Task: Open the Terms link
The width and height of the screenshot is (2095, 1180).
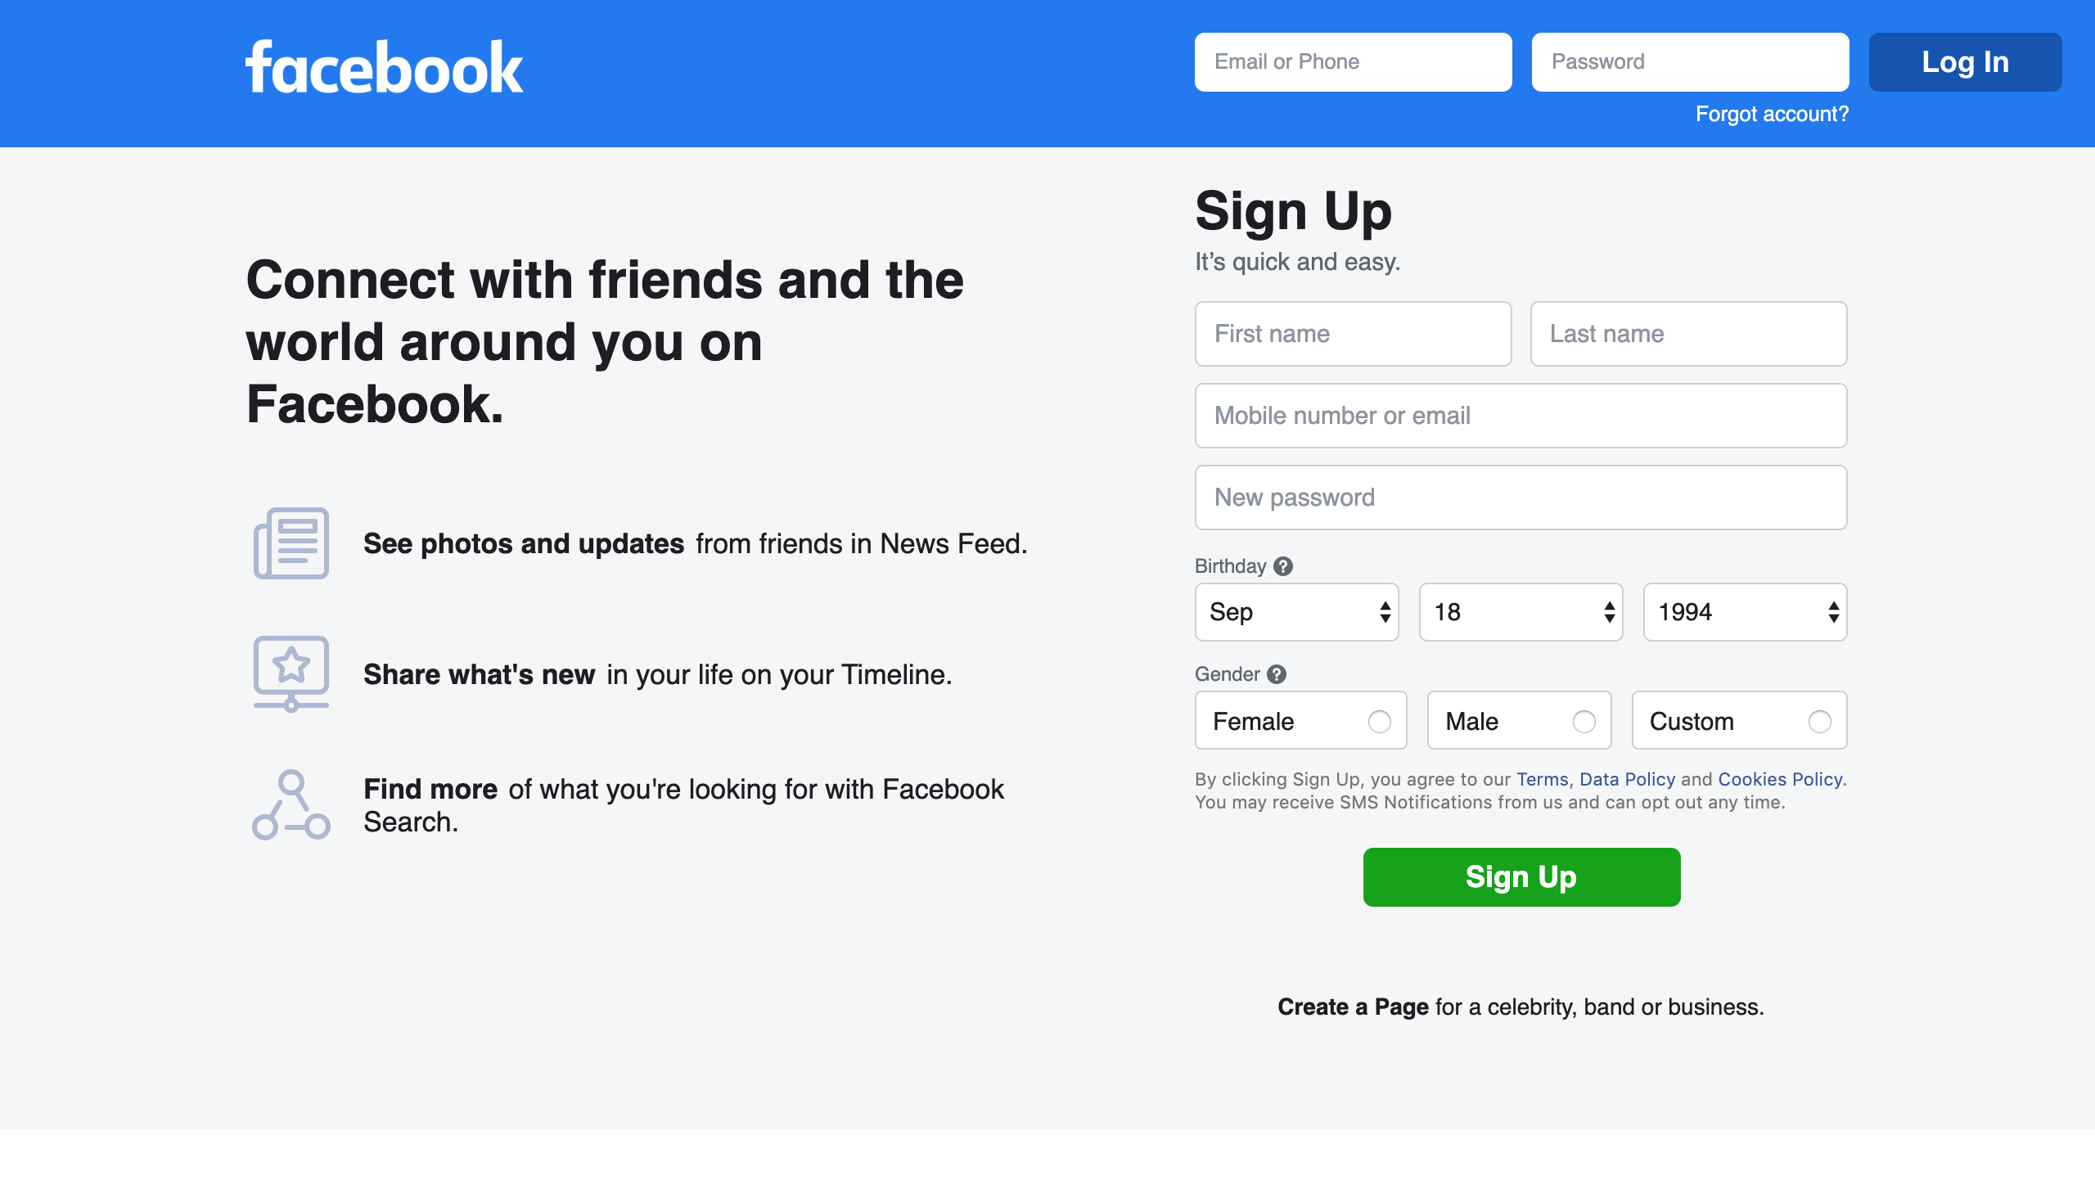Action: click(x=1542, y=779)
